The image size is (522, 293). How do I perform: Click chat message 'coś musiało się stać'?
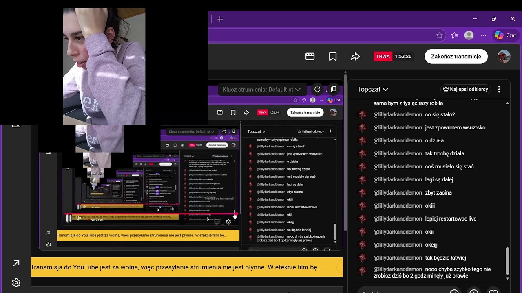coord(449,167)
